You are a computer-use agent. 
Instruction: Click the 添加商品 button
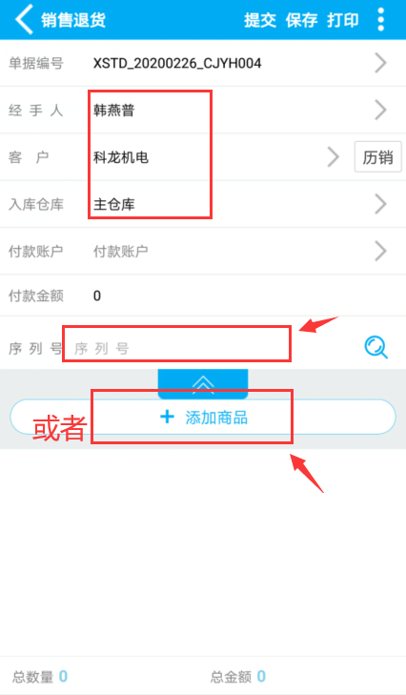[203, 417]
